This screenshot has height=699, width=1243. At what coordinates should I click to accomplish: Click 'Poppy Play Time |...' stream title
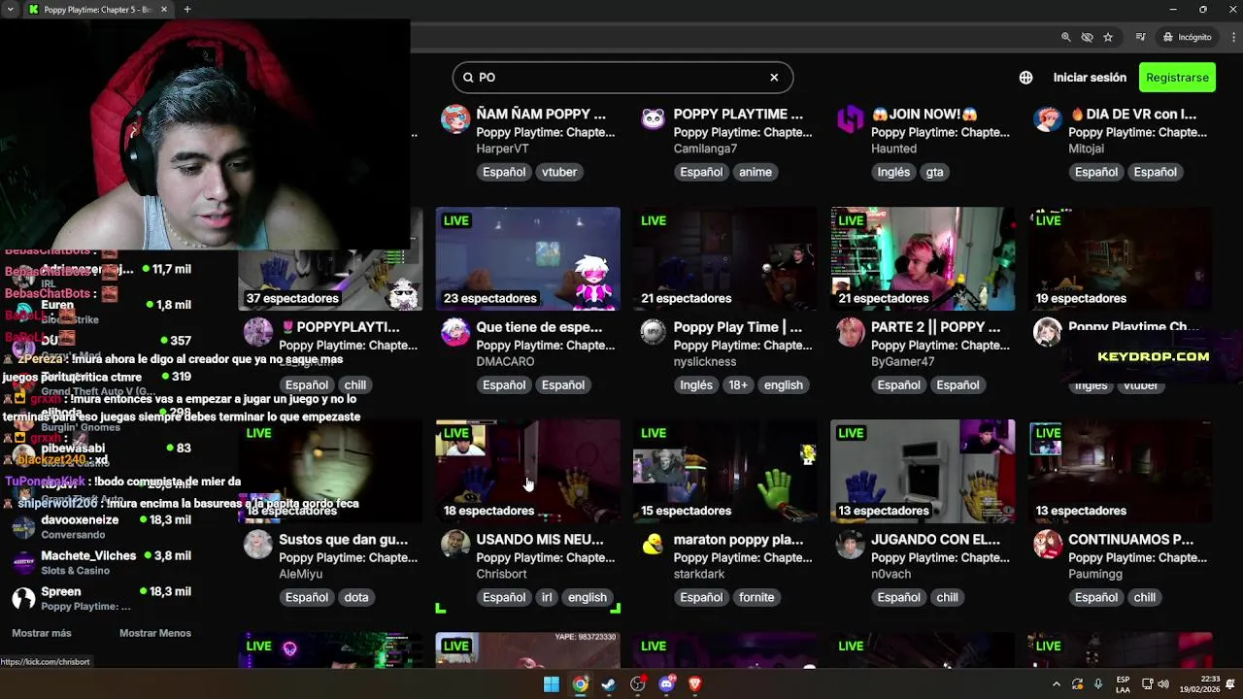[x=738, y=327]
